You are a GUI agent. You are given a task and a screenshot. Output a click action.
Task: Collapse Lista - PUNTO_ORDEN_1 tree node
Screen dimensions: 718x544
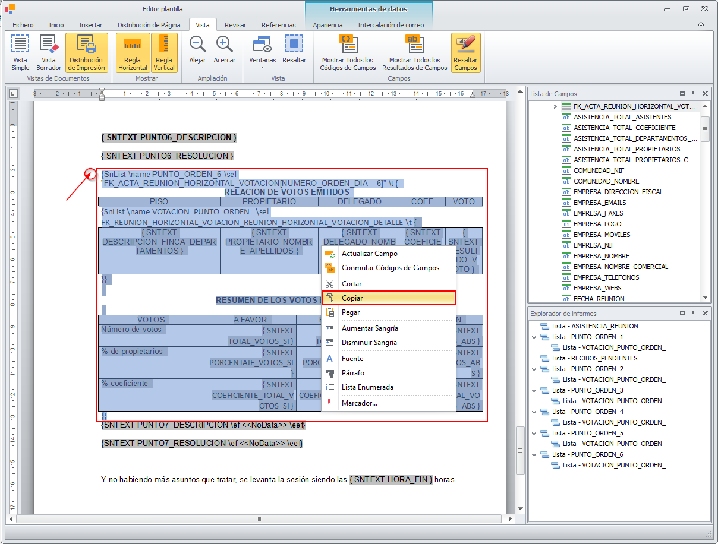click(x=534, y=337)
